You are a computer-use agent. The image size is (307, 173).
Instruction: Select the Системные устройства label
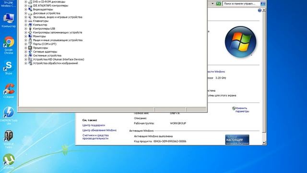click(x=47, y=56)
